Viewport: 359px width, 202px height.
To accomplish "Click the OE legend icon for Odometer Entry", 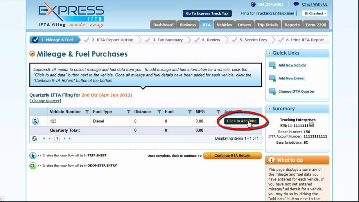I will click(x=33, y=166).
